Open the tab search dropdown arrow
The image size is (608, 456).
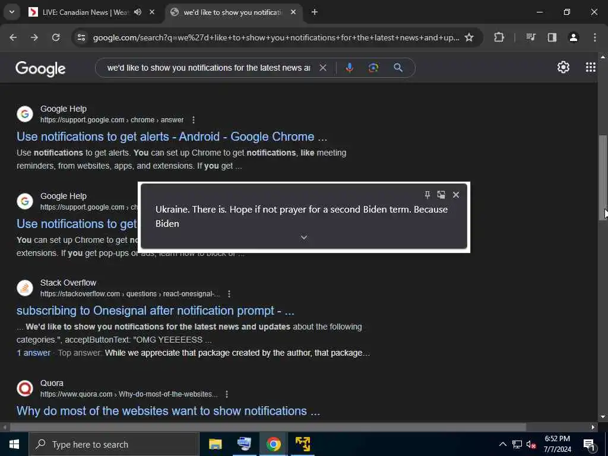pos(12,12)
